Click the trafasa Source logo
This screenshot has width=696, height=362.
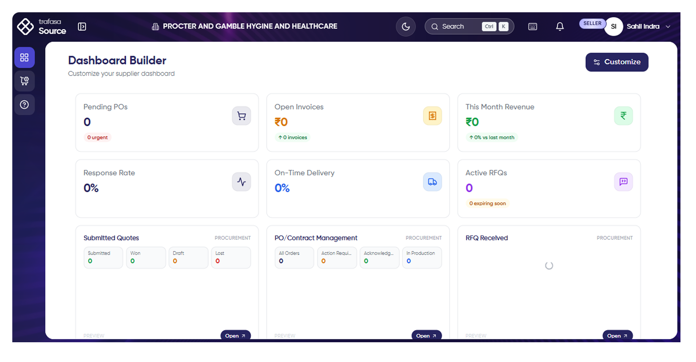click(x=41, y=27)
